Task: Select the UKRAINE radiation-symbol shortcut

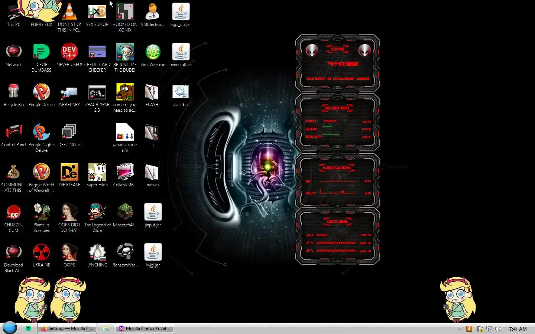Action: 42,255
